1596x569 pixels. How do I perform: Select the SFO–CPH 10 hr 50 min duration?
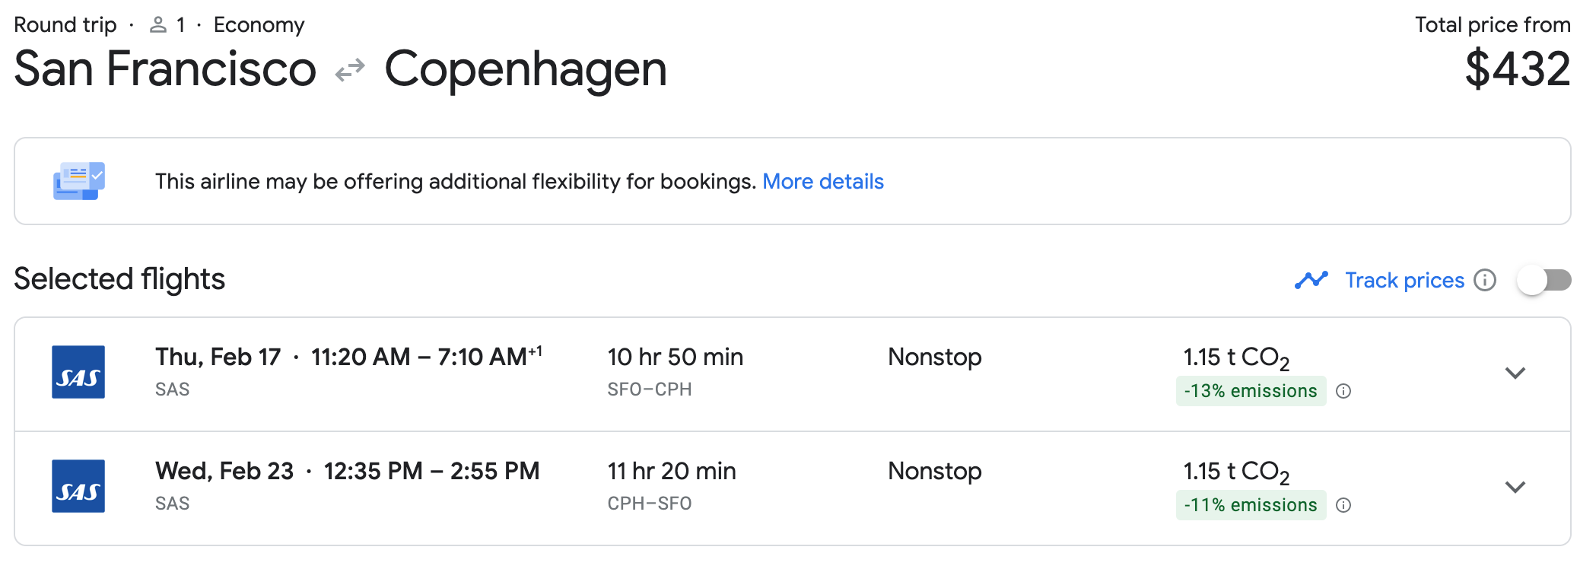675,358
